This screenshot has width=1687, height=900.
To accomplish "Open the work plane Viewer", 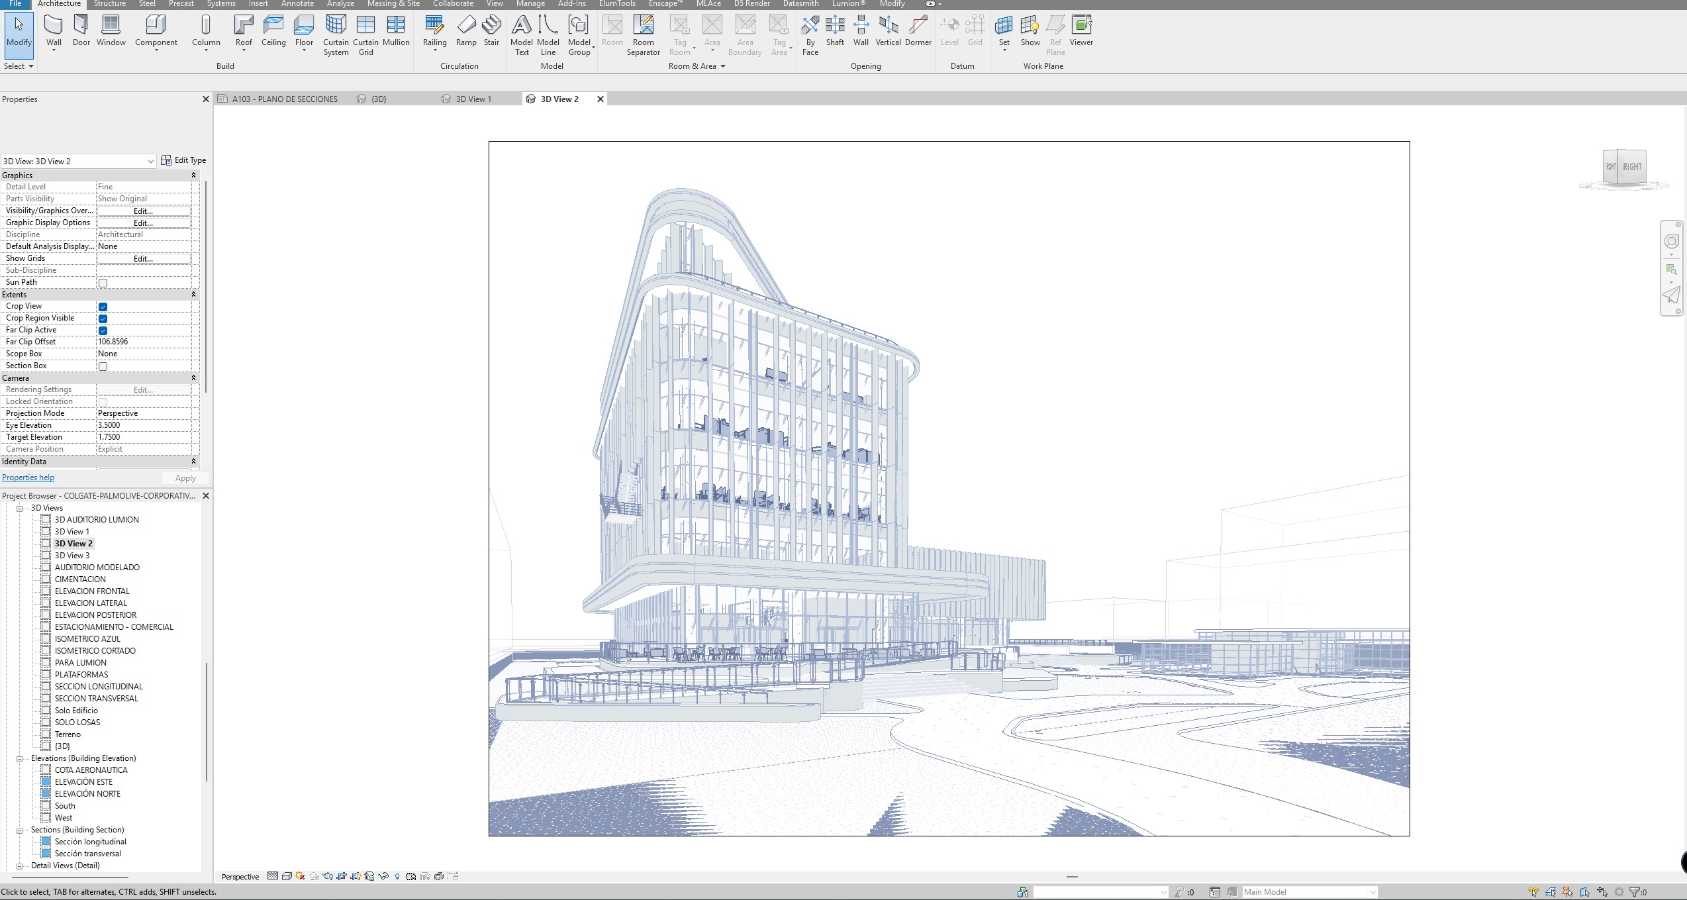I will point(1081,31).
